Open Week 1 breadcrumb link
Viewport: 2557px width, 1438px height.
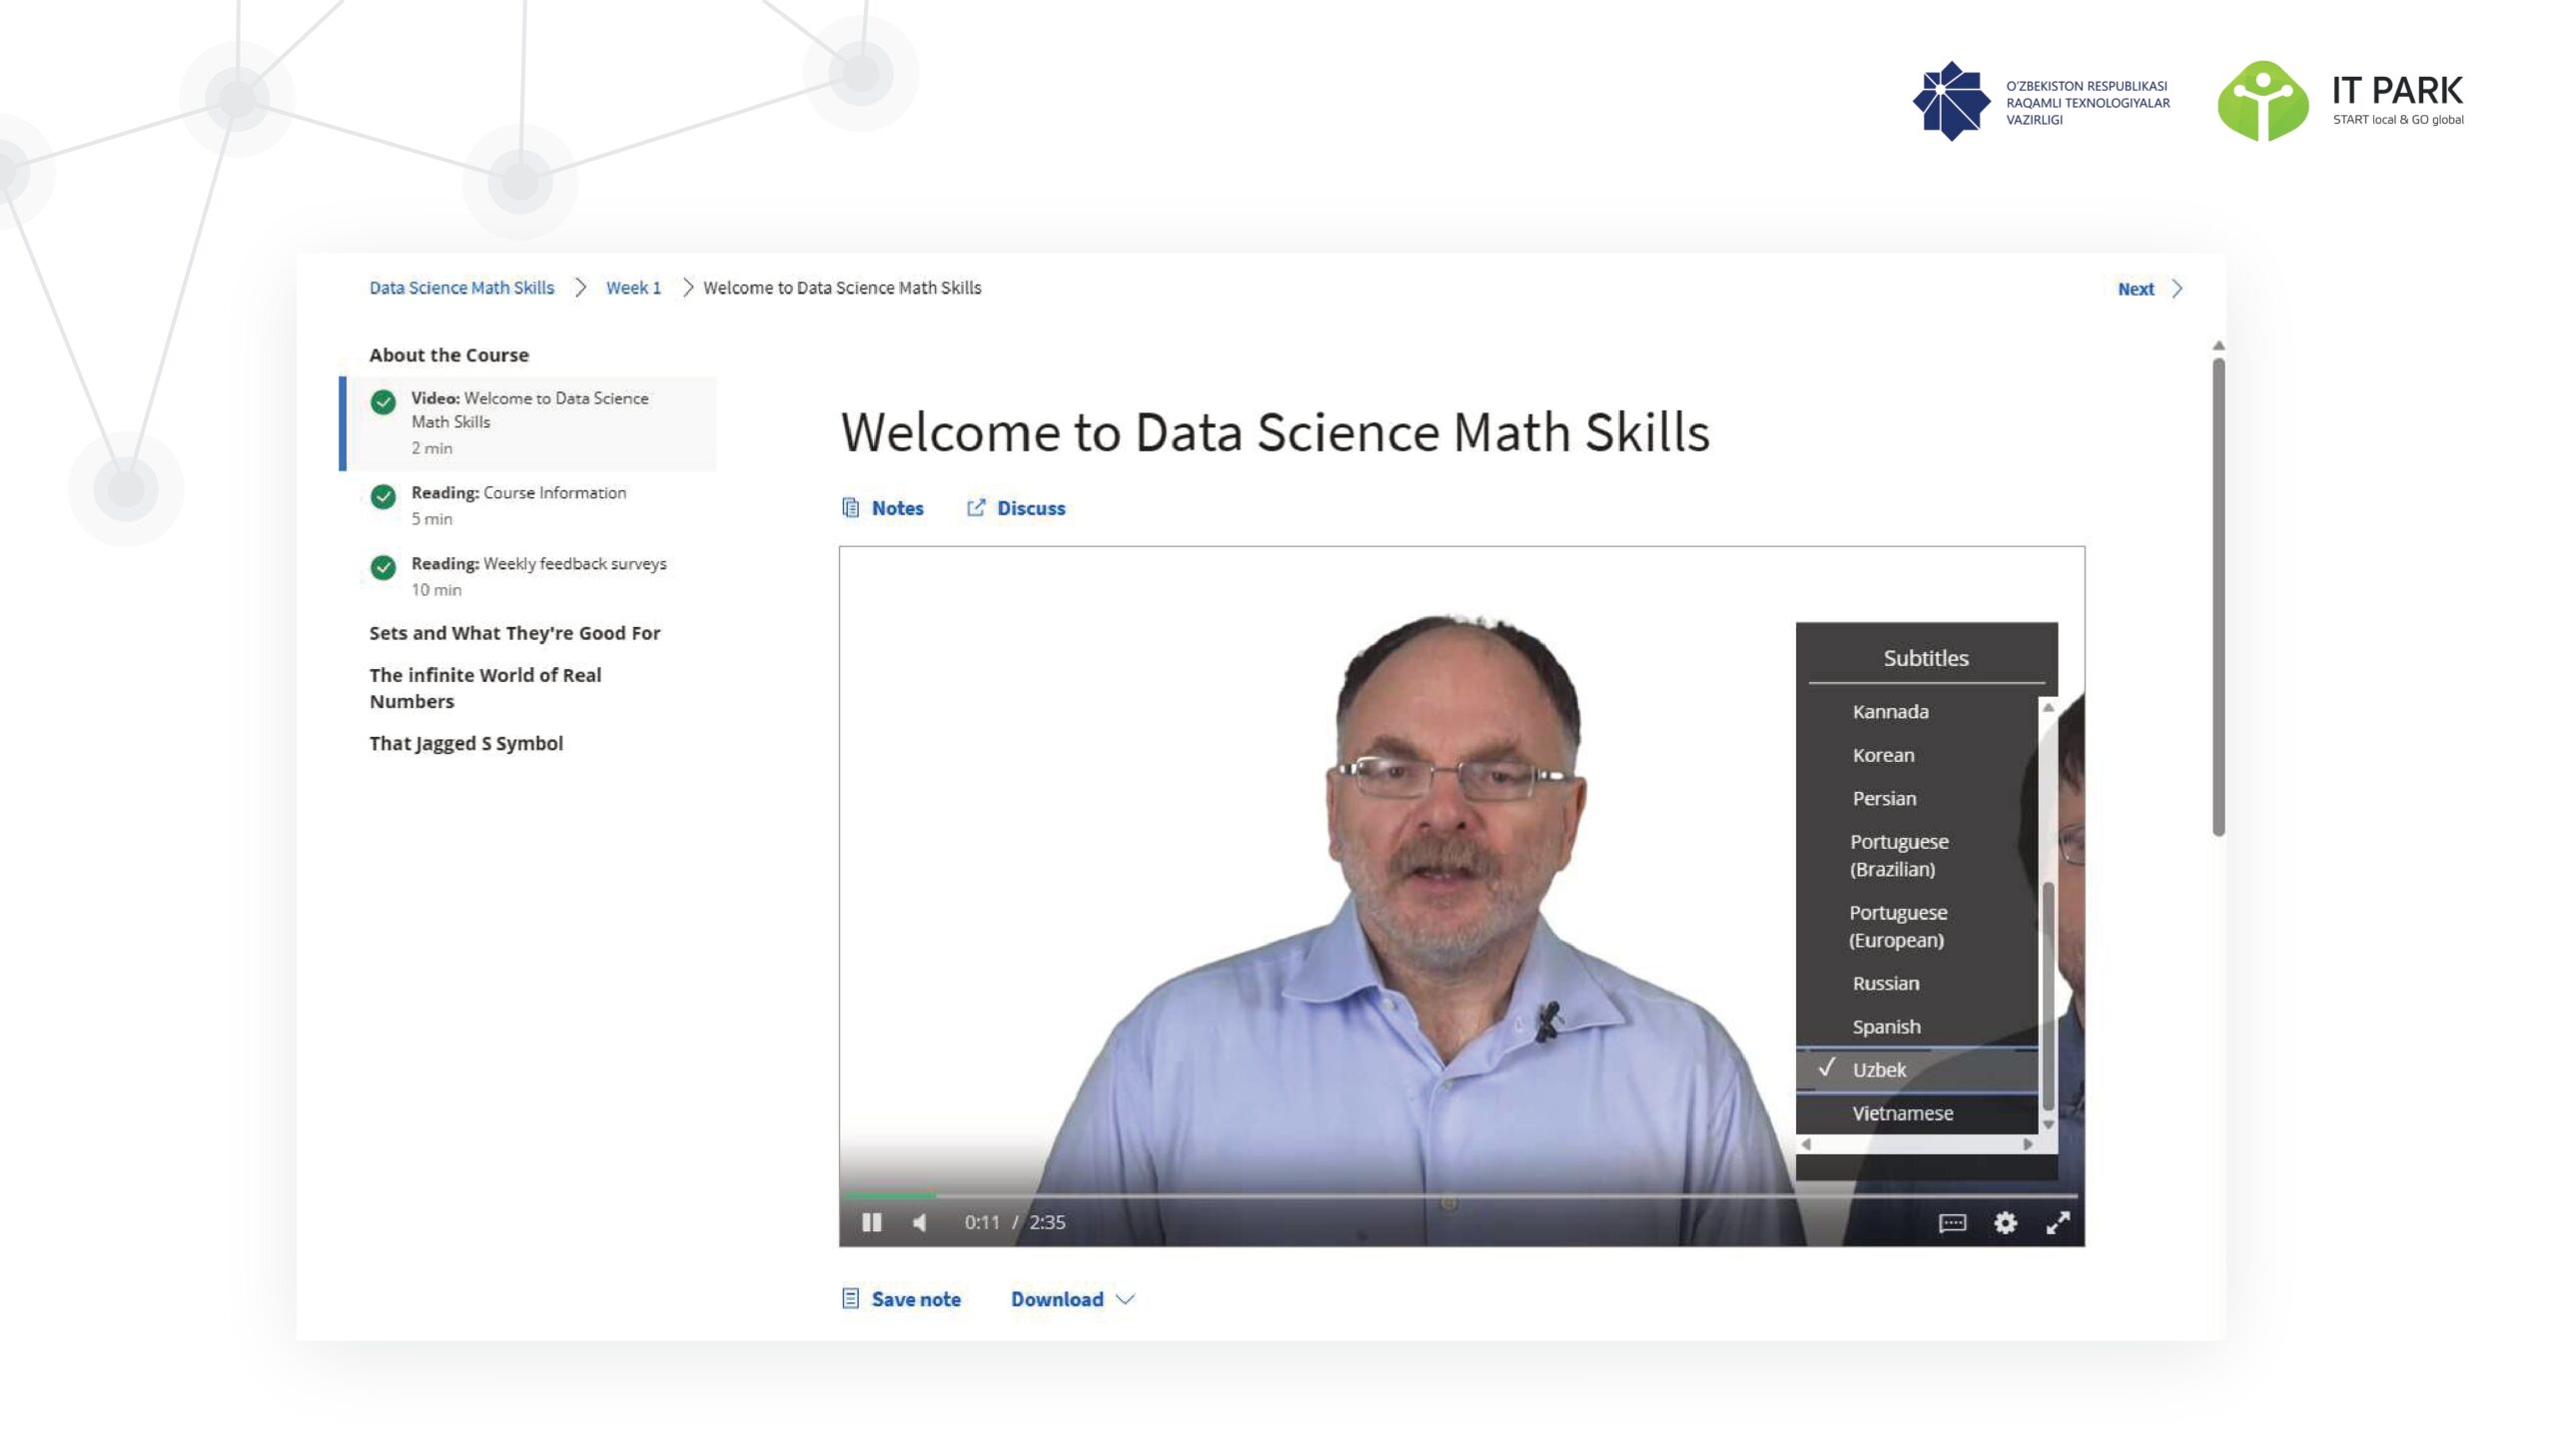(x=633, y=288)
